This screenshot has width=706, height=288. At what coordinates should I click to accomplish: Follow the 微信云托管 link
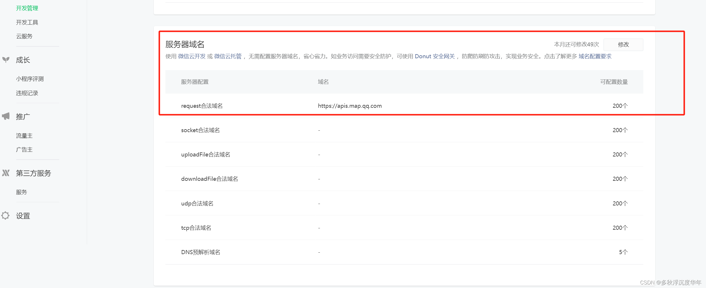tap(228, 56)
